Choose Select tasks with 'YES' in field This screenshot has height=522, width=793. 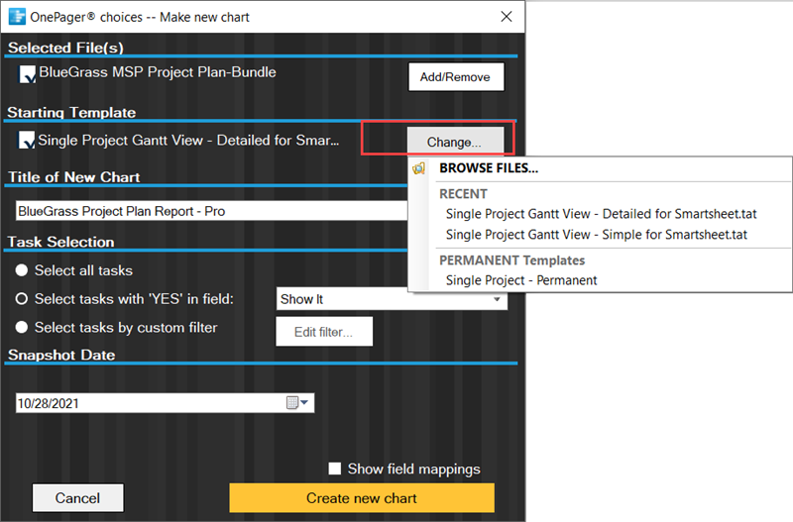click(x=22, y=299)
